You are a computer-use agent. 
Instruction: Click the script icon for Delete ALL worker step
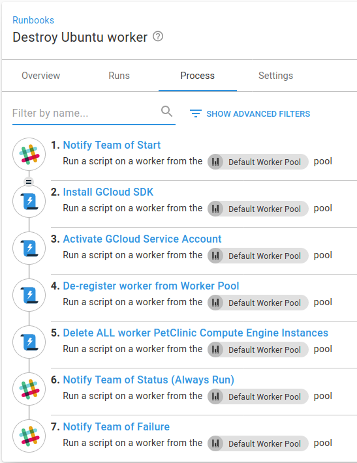(29, 342)
